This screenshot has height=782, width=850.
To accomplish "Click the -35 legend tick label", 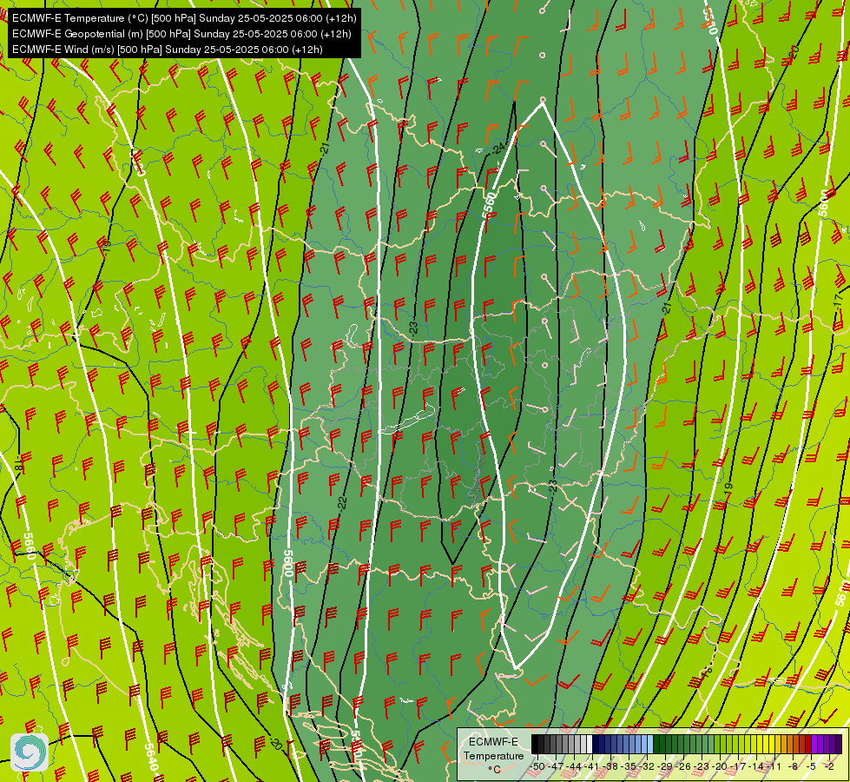I will 629,766.
